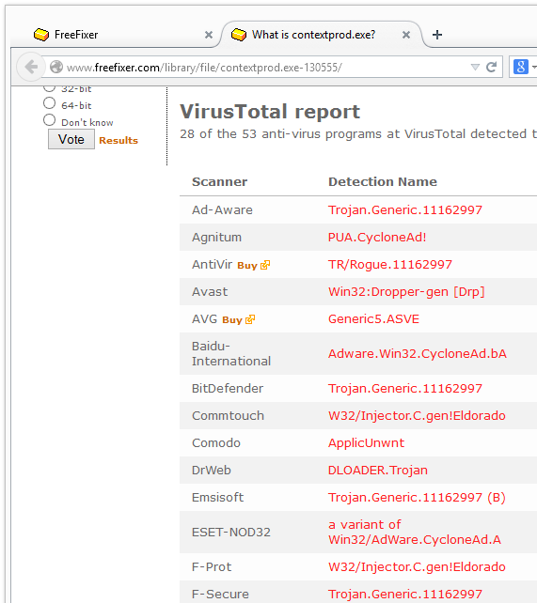
Task: Click Win32:Dropper-gen [Drp] detection
Action: coord(406,291)
